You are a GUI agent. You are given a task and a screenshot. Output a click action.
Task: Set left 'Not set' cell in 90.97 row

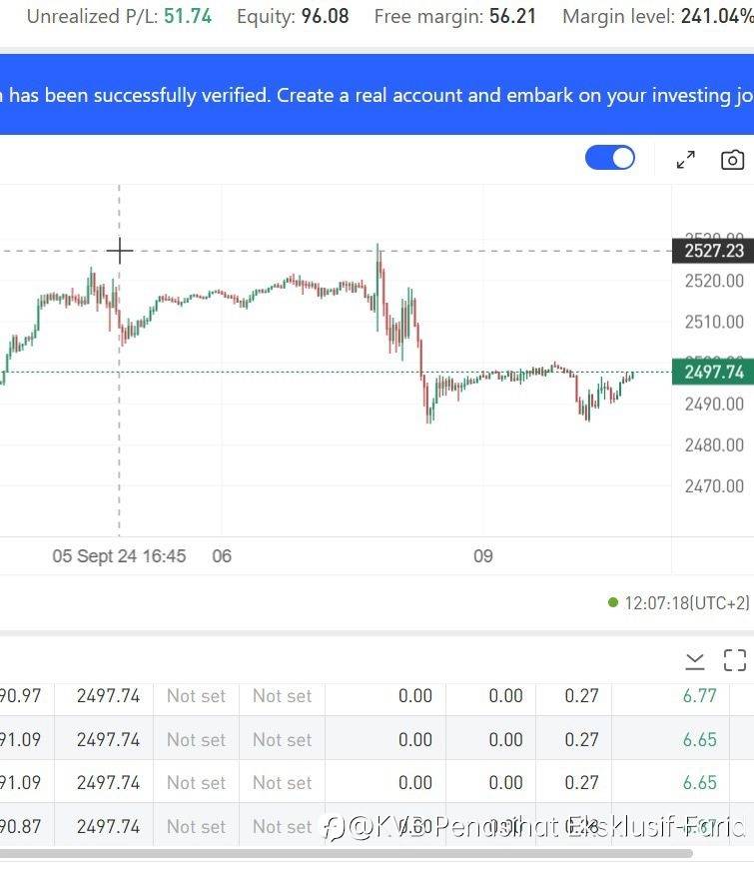point(196,696)
